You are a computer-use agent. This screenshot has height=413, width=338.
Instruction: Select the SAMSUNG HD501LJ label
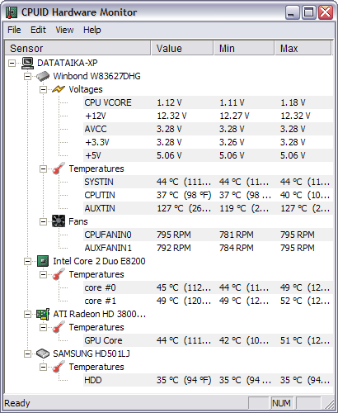pos(92,354)
